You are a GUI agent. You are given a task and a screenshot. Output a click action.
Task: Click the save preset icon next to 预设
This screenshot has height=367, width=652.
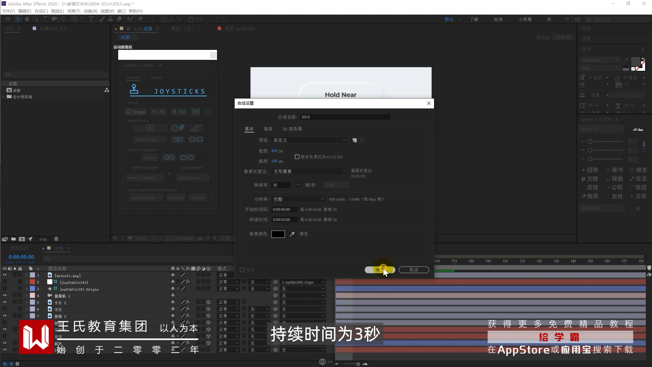point(355,140)
